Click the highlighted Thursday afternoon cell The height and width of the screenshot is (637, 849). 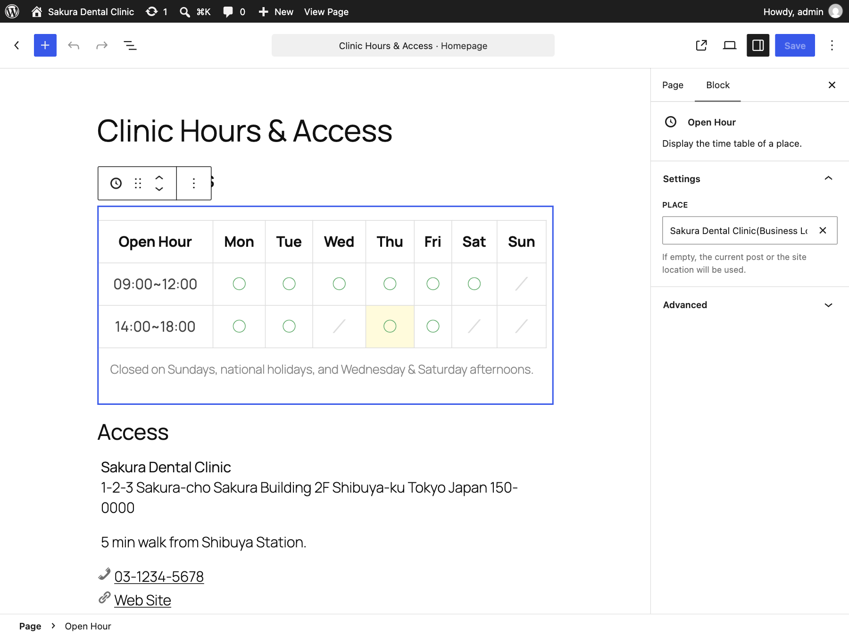pyautogui.click(x=390, y=327)
